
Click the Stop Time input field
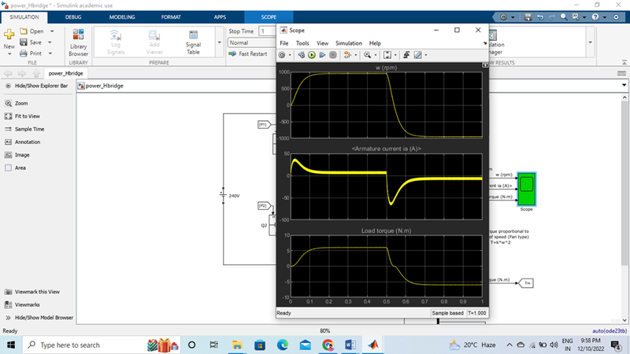268,31
